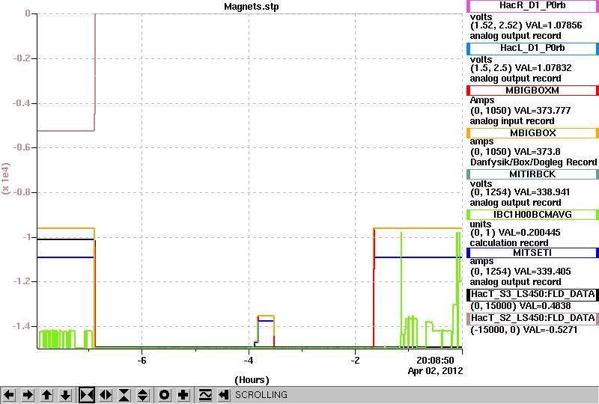The image size is (599, 404).
Task: Pan the graph up with the up arrow
Action: [x=46, y=394]
